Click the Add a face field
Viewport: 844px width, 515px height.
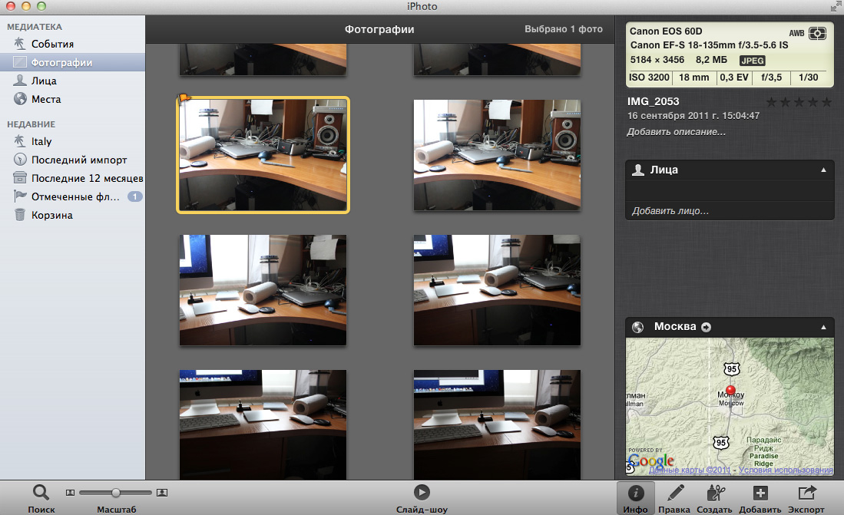point(670,211)
